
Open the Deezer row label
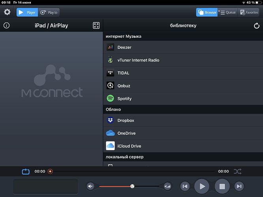click(x=124, y=47)
